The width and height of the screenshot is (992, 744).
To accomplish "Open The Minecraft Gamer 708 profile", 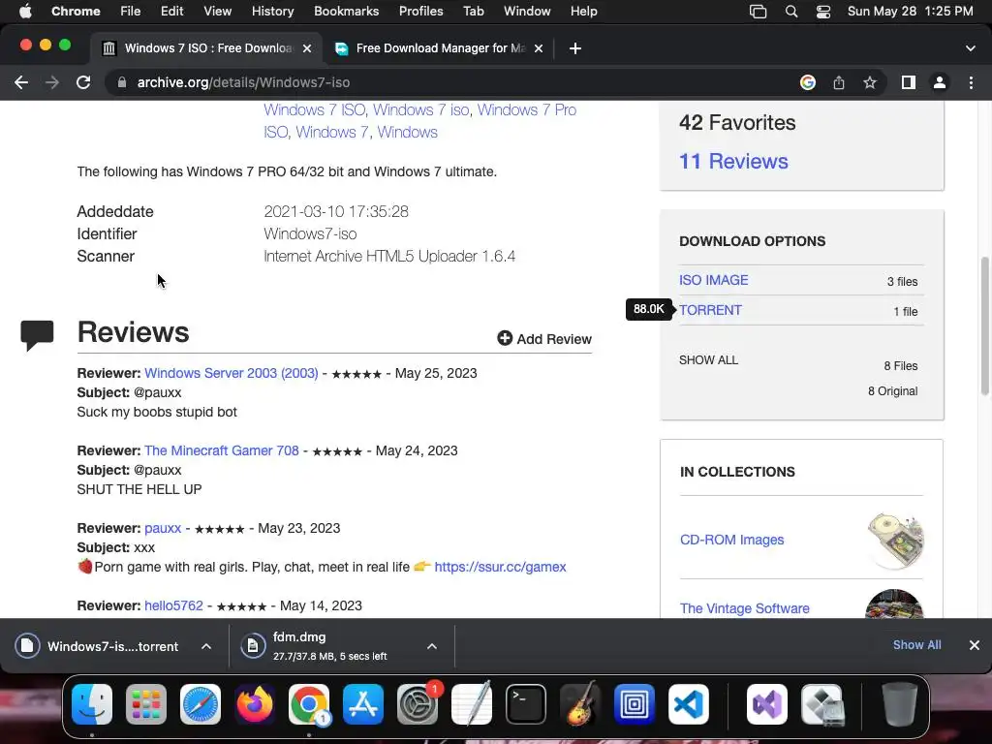I will click(x=222, y=450).
